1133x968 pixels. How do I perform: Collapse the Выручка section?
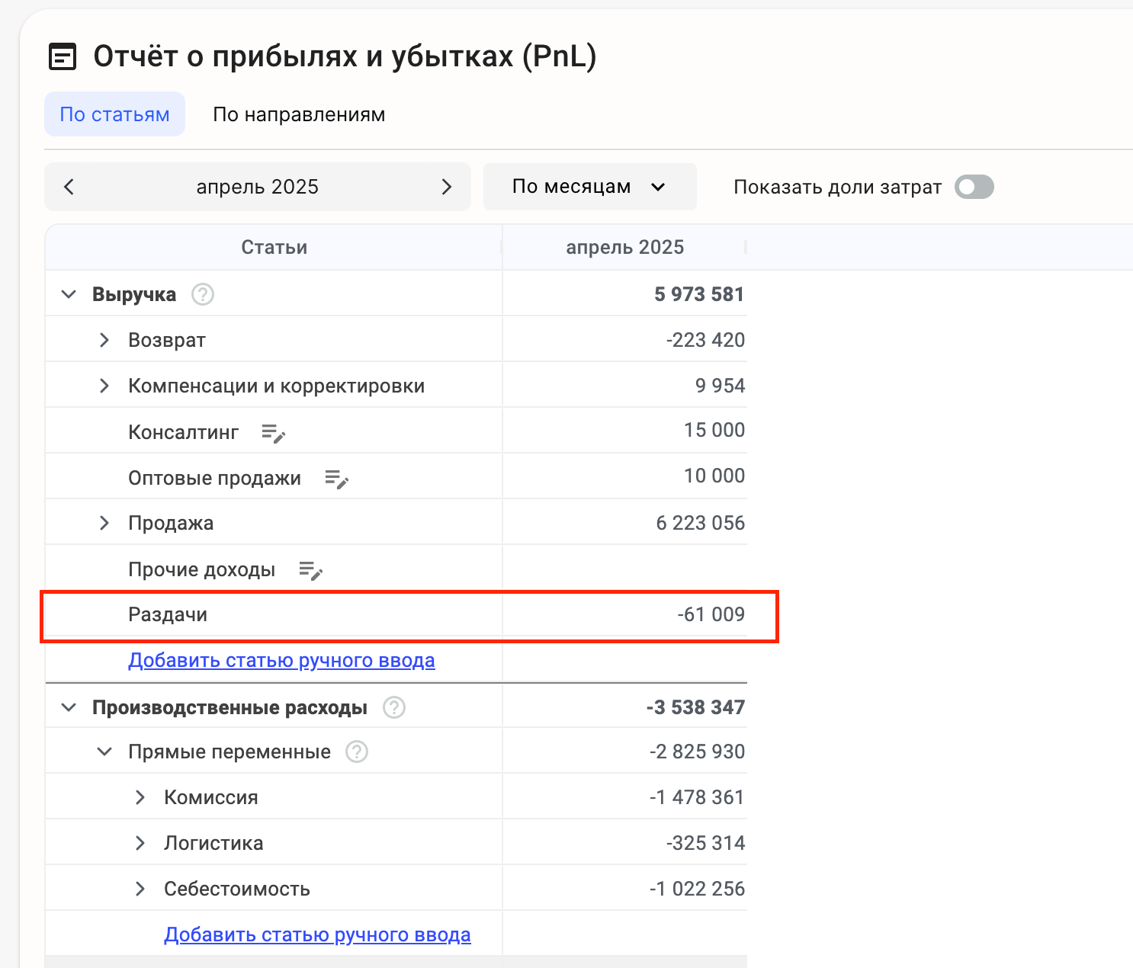coord(69,294)
